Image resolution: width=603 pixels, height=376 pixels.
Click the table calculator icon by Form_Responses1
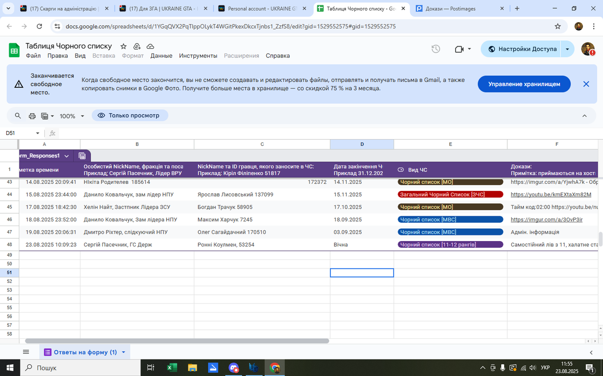click(82, 156)
